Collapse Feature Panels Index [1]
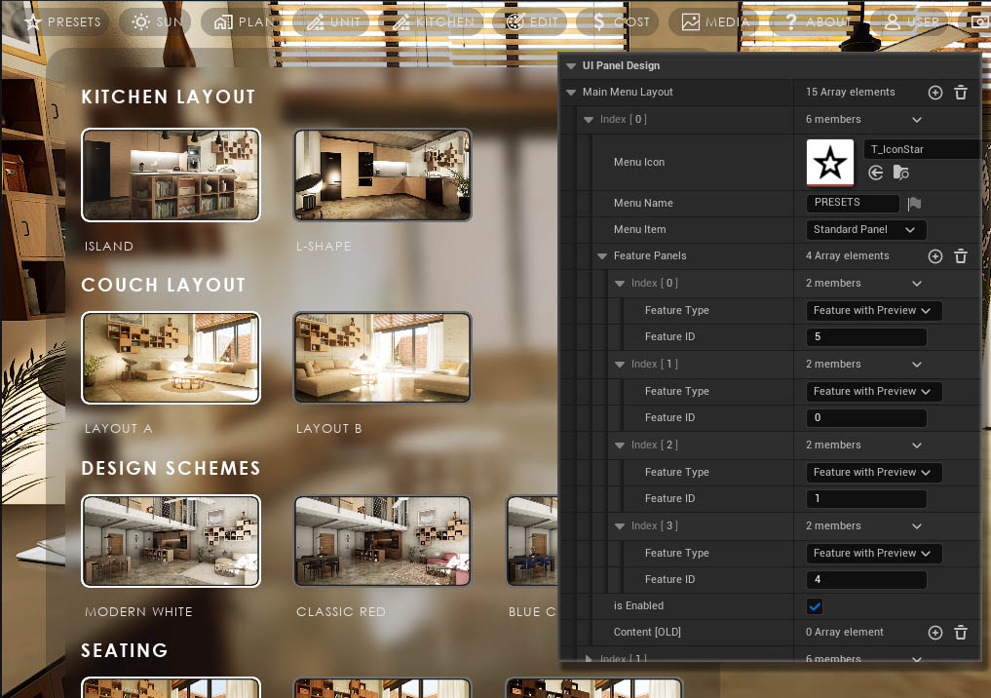This screenshot has height=698, width=991. (620, 365)
